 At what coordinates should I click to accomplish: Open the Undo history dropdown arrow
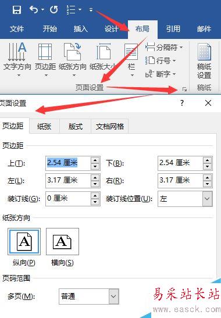[42, 9]
